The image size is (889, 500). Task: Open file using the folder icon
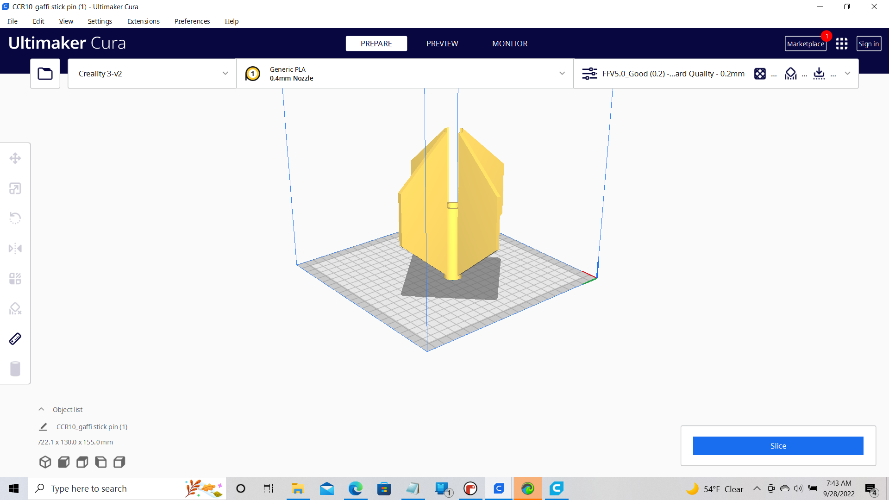45,74
